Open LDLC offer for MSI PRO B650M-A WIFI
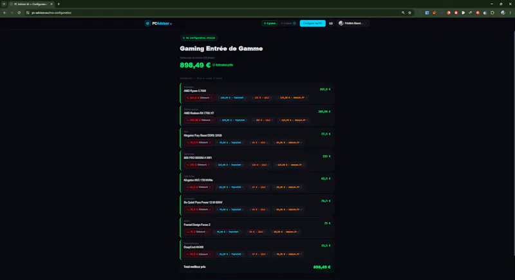This screenshot has height=280, width=515. pyautogui.click(x=259, y=165)
